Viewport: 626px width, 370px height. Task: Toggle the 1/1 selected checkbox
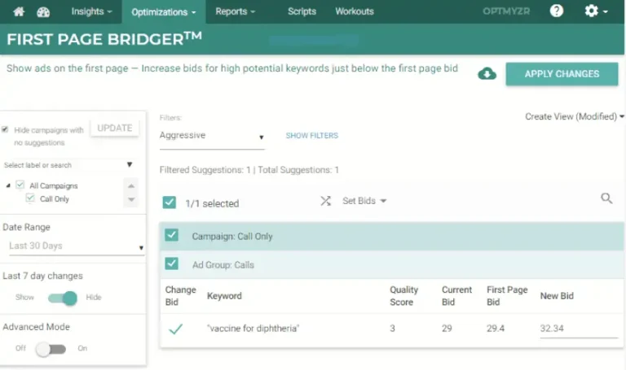[x=170, y=202]
